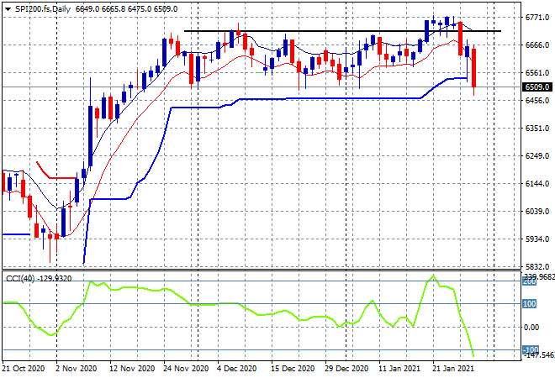The image size is (555, 378).
Task: Click the current price tag 6509.0
Action: click(x=537, y=87)
